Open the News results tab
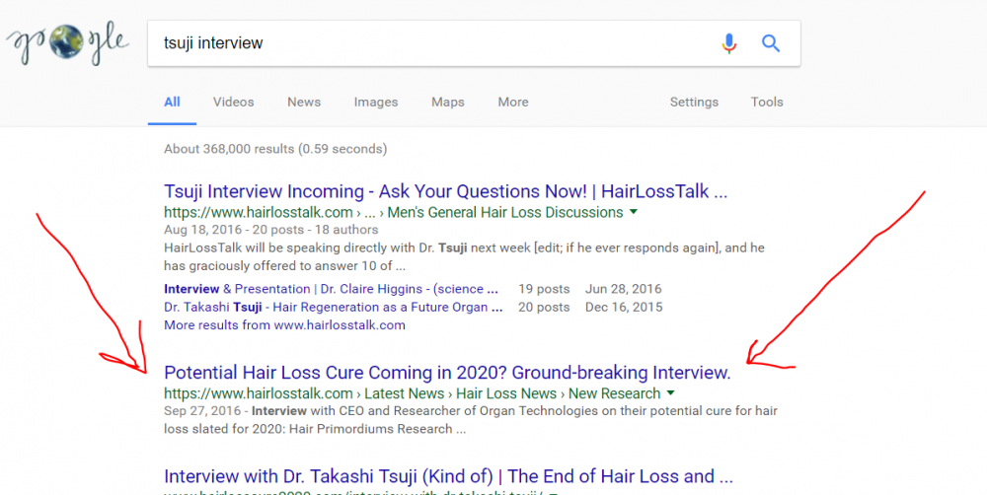987x495 pixels. pyautogui.click(x=304, y=102)
